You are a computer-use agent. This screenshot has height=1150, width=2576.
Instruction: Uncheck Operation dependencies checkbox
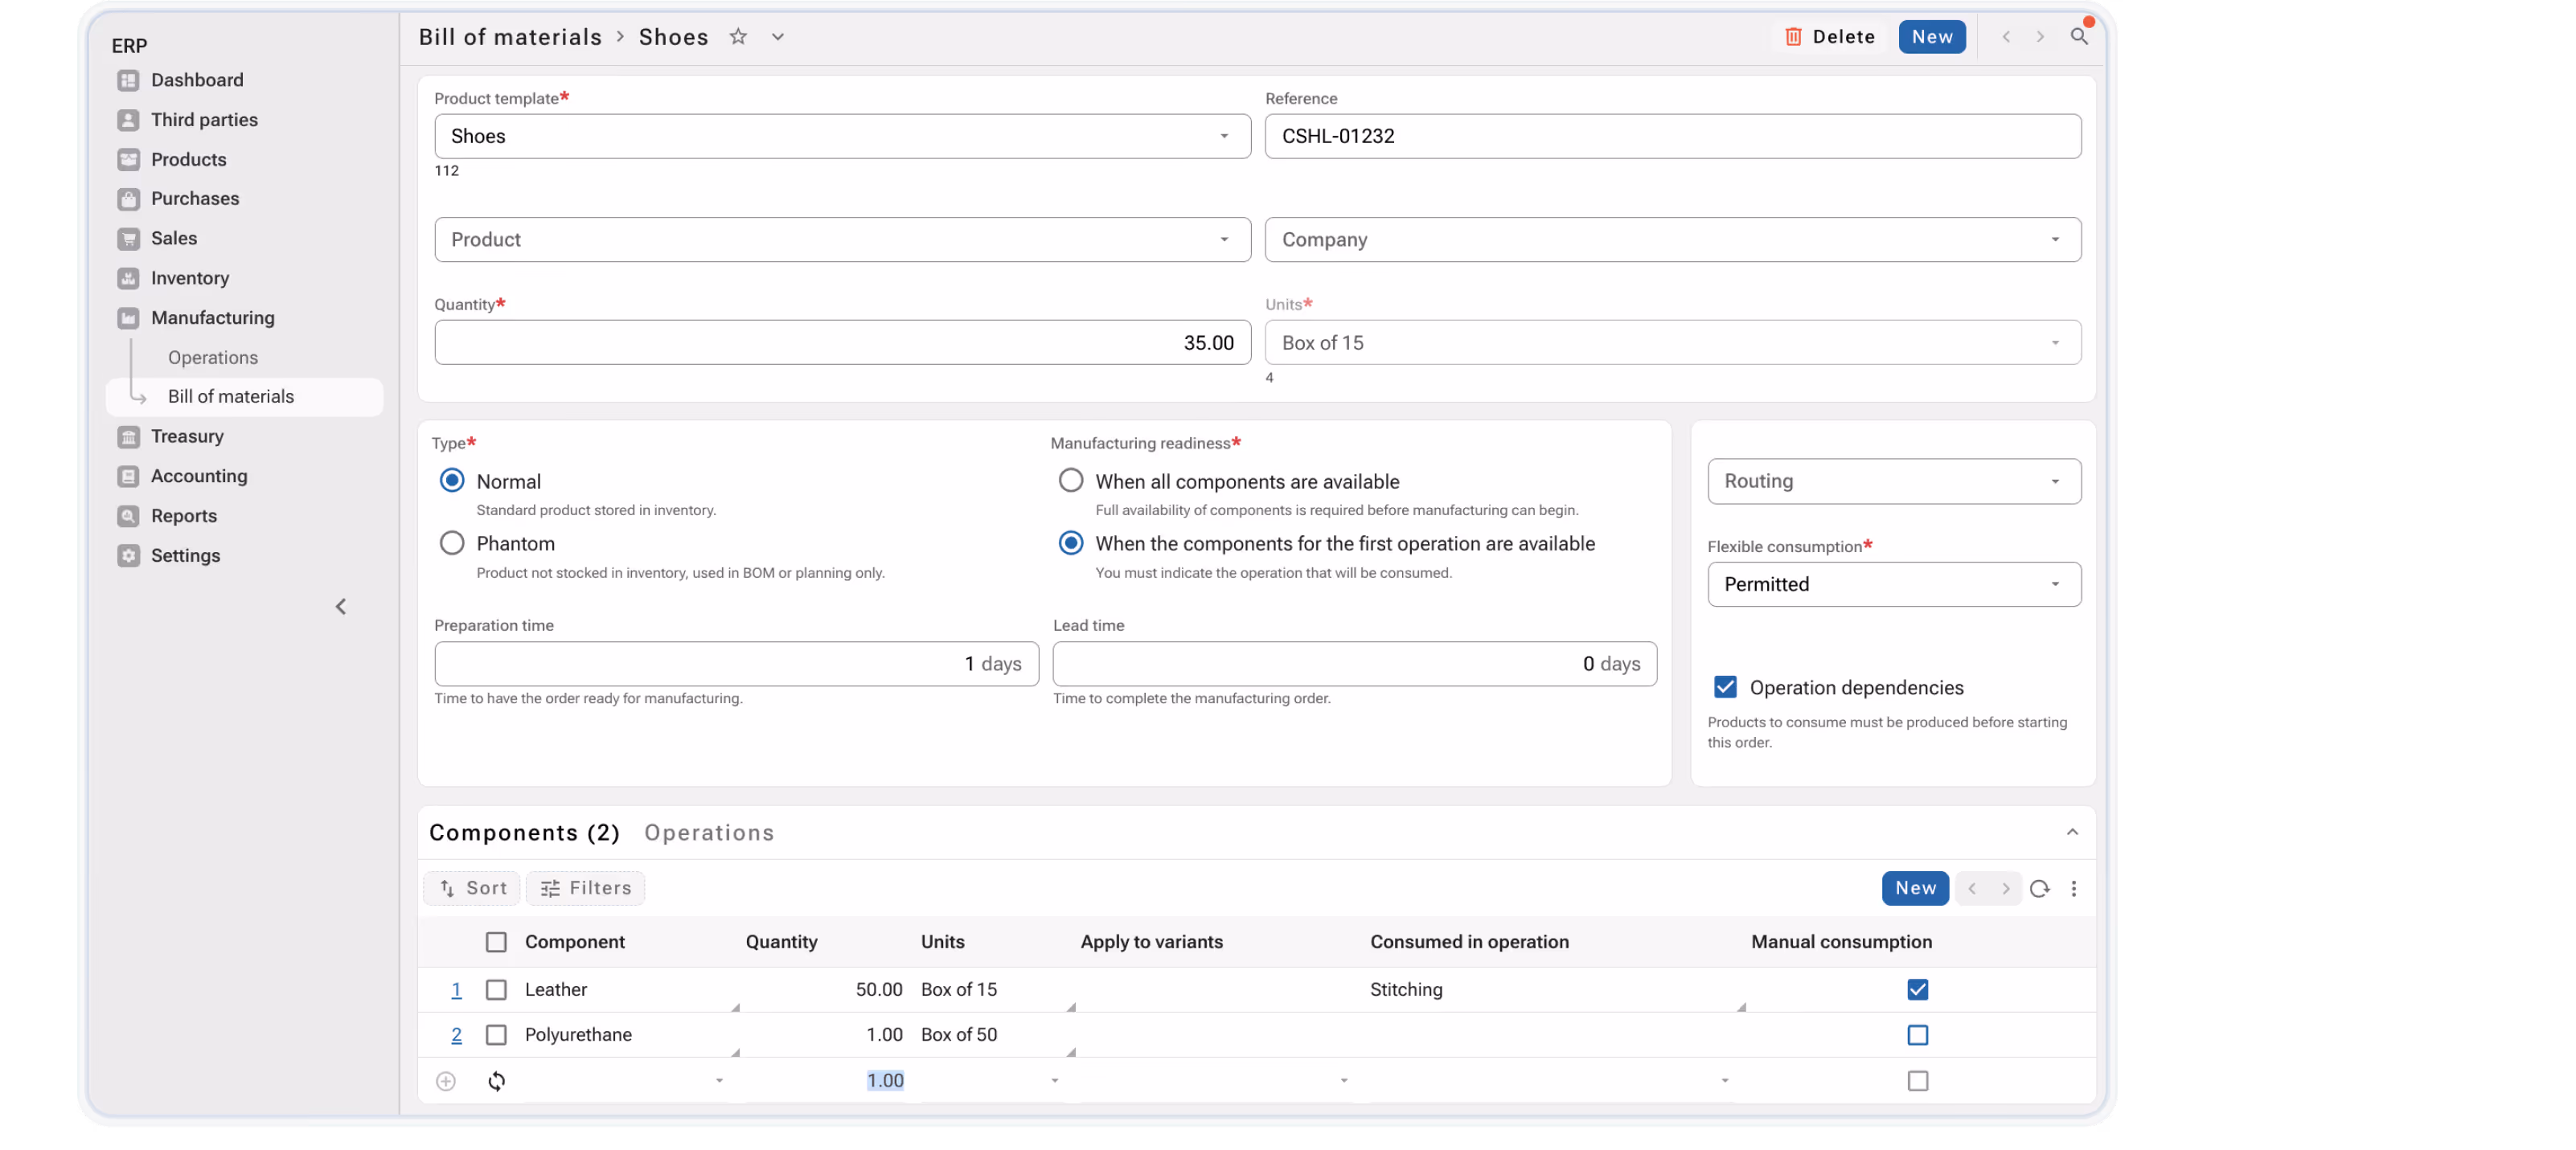point(1725,687)
